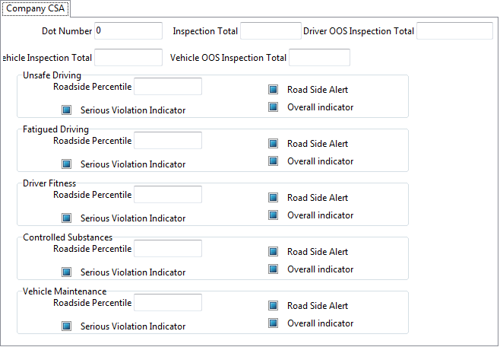This screenshot has width=500, height=347.
Task: Check Unsafe Driving Overall indicator
Action: click(x=274, y=107)
